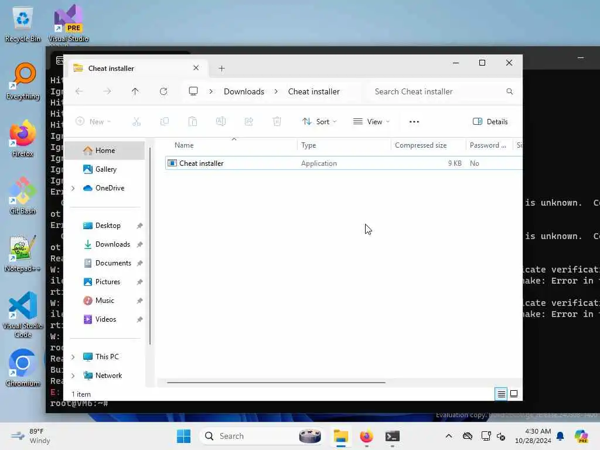Select the Visual Studio desktop shortcut
This screenshot has height=450, width=600.
coord(68,23)
